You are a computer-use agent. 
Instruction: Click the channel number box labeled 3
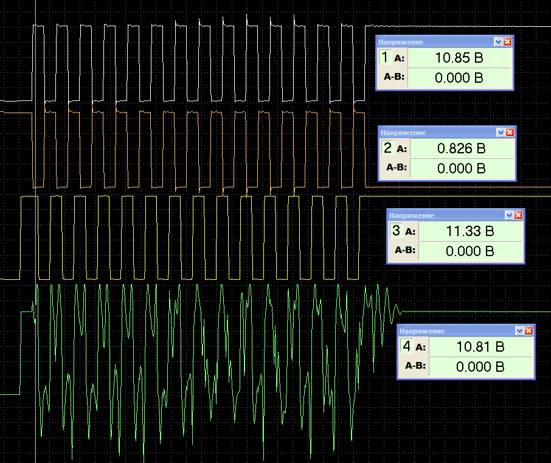[396, 230]
